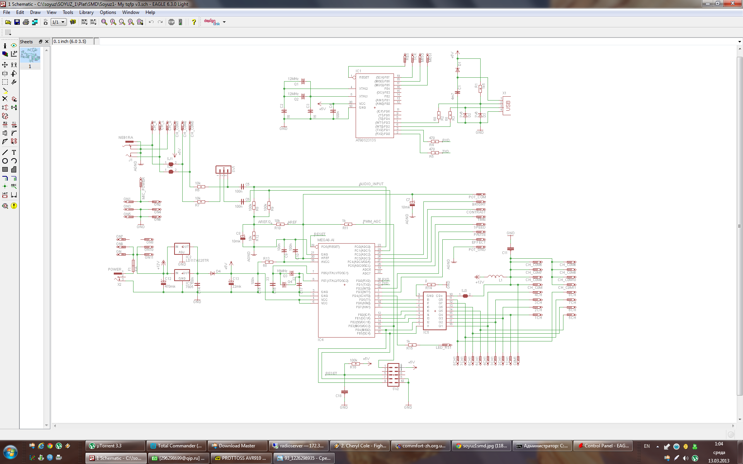Toggle the grid settings button
The height and width of the screenshot is (464, 743).
pos(8,32)
